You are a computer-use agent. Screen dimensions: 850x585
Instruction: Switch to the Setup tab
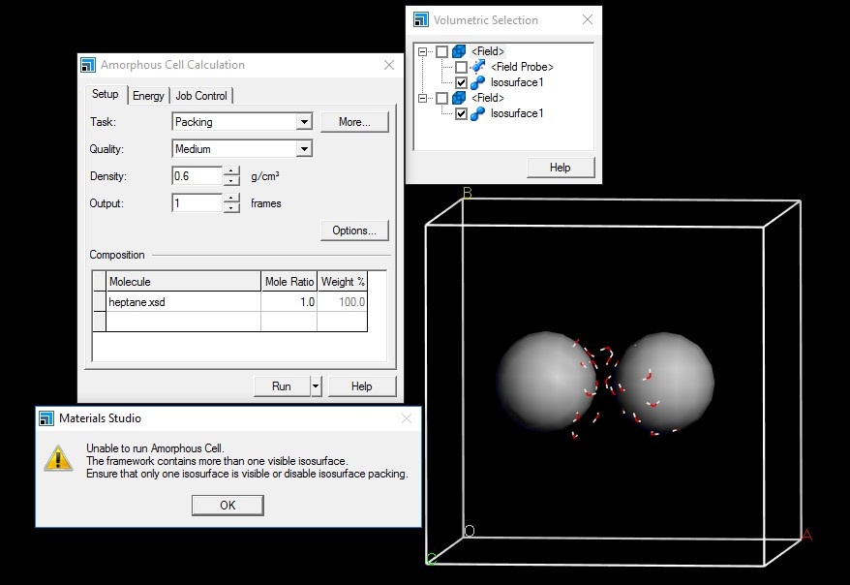(x=106, y=94)
